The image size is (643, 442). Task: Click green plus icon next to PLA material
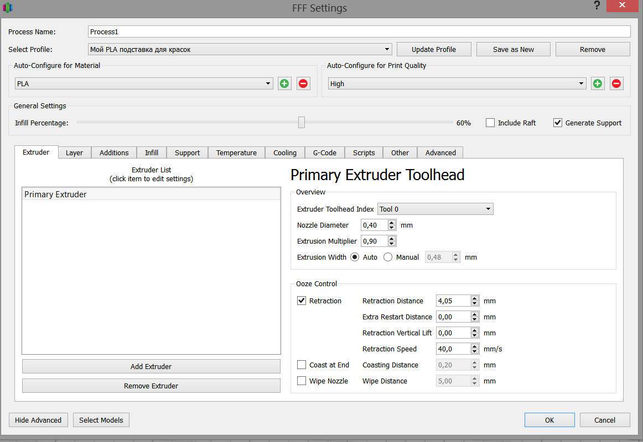point(284,84)
